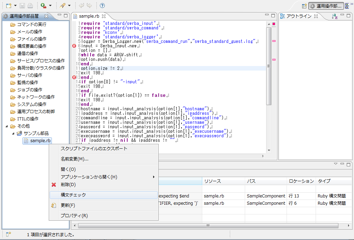This screenshot has height=240, width=354.
Task: Select the 行 13 problem row
Action: pos(255,196)
